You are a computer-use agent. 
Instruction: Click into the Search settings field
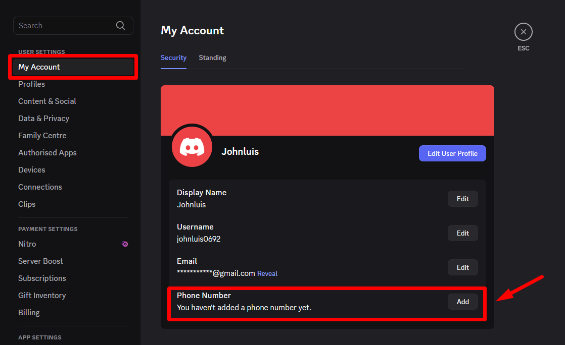coord(73,26)
